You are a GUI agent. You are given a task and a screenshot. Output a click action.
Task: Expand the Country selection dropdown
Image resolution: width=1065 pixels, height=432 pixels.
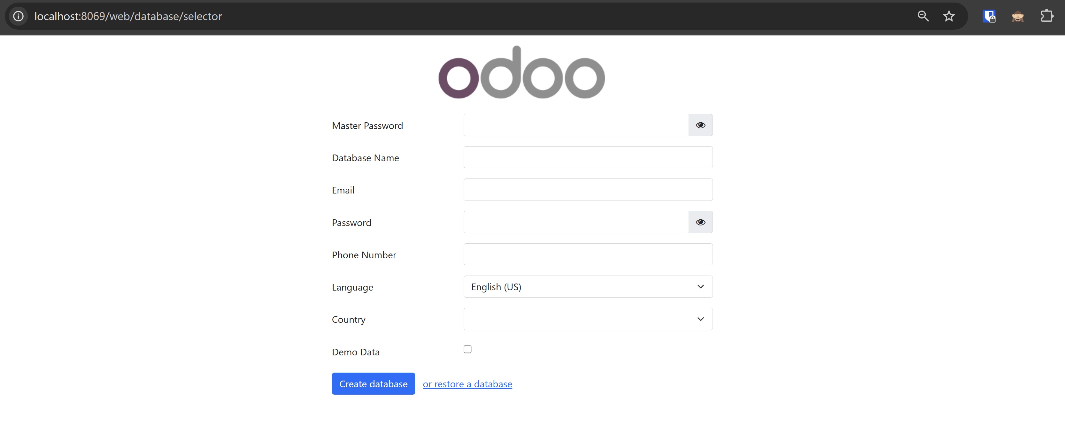pyautogui.click(x=588, y=318)
